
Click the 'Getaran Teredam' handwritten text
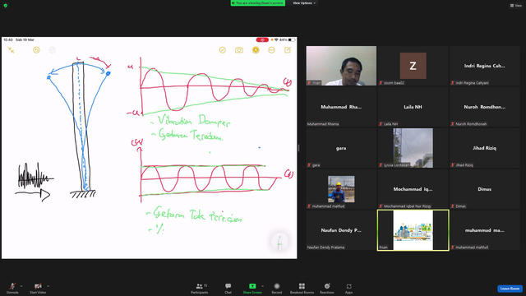[190, 135]
